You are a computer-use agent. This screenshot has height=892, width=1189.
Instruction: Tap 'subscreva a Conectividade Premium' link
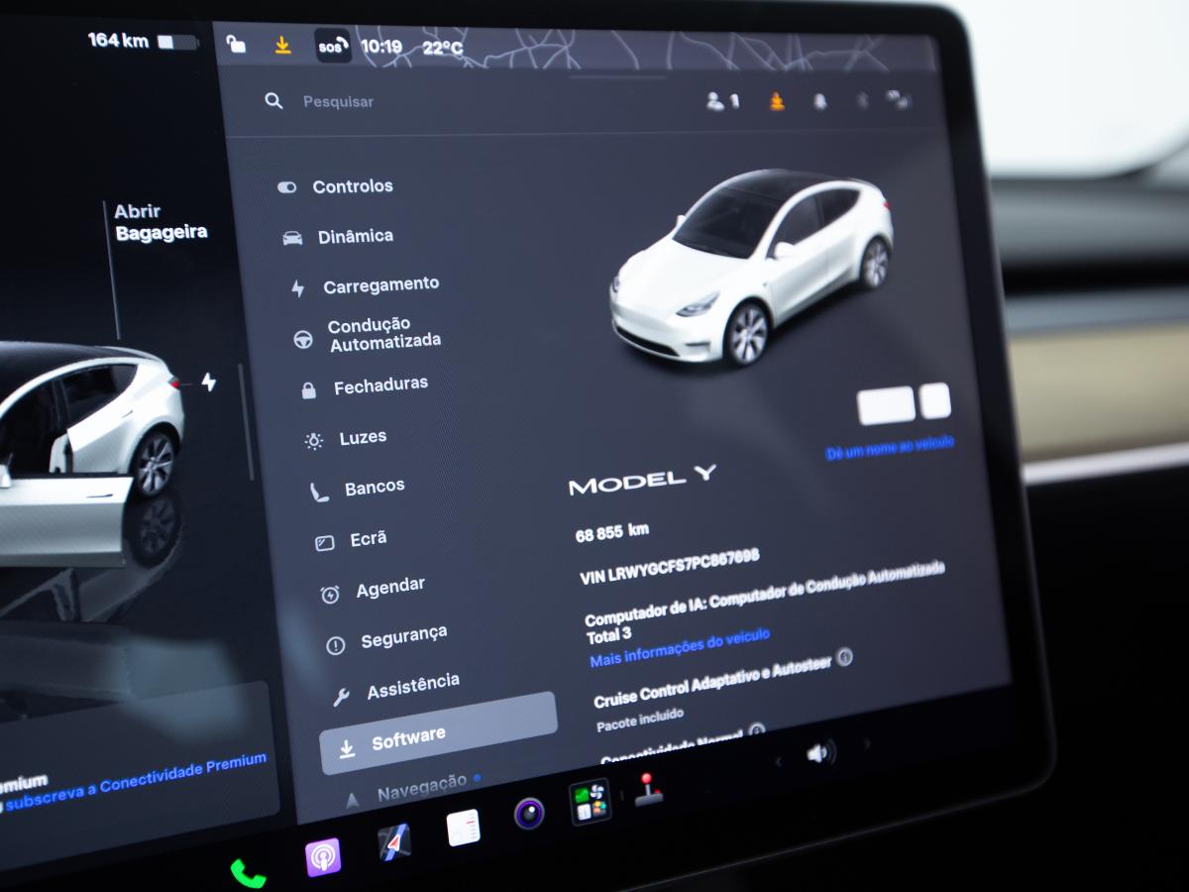pos(136,780)
